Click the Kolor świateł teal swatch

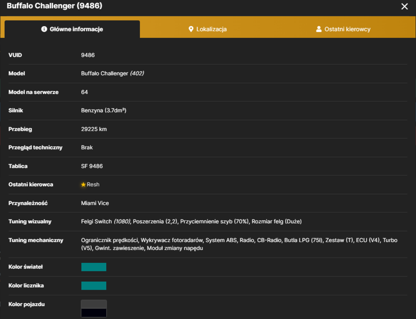pyautogui.click(x=93, y=267)
